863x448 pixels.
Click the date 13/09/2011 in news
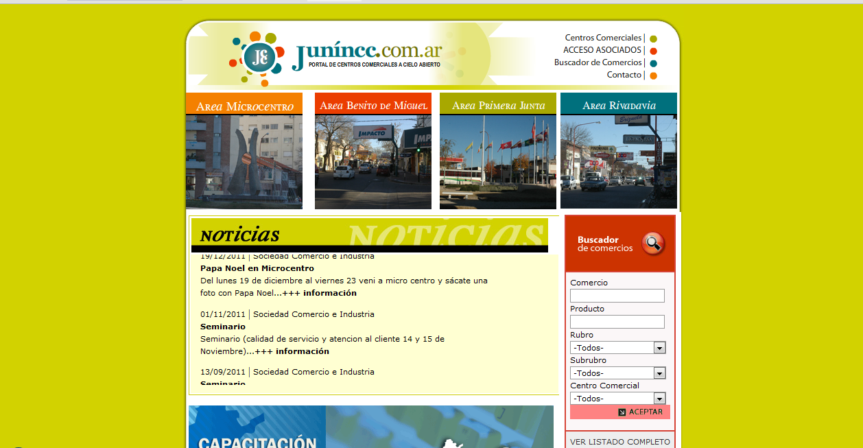coord(223,372)
